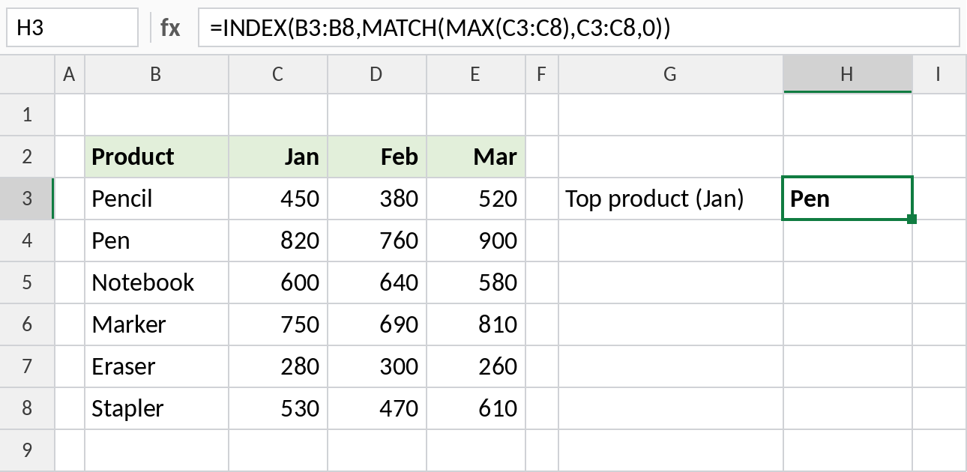This screenshot has width=967, height=472.
Task: Click the fx insert function icon
Action: coord(170,28)
